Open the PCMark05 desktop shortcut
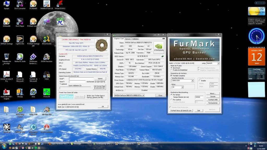The width and height of the screenshot is (267, 150). click(x=33, y=5)
